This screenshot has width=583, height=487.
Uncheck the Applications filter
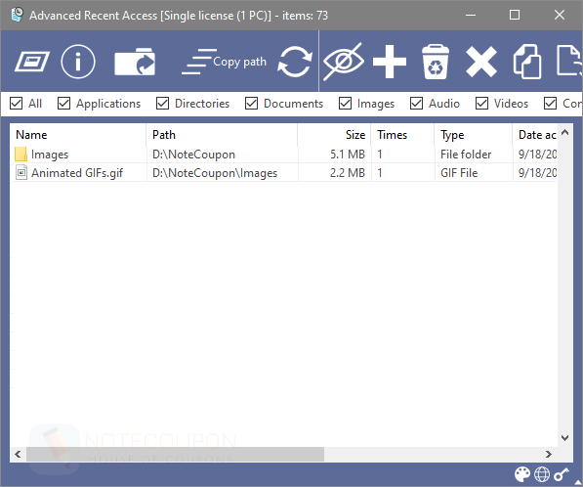click(x=63, y=103)
